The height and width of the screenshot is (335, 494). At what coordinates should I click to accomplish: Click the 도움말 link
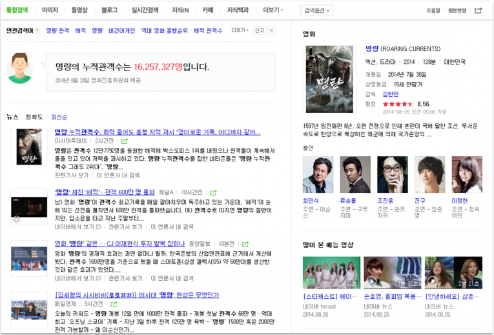tap(433, 11)
